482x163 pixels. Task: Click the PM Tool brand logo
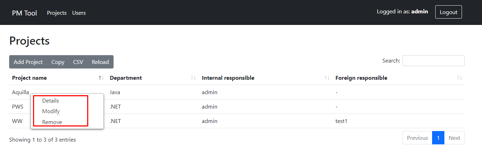tap(24, 13)
